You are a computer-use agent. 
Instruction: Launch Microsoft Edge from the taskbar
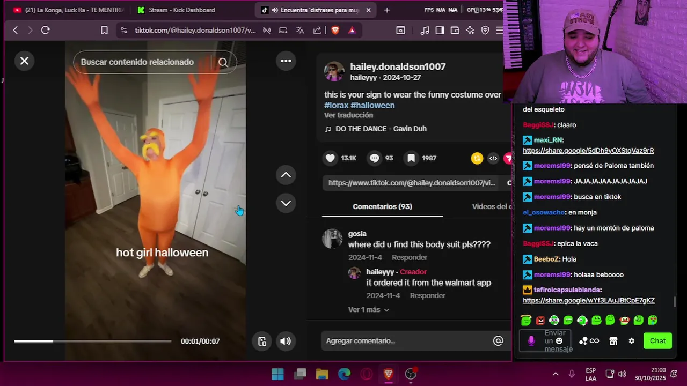[344, 374]
